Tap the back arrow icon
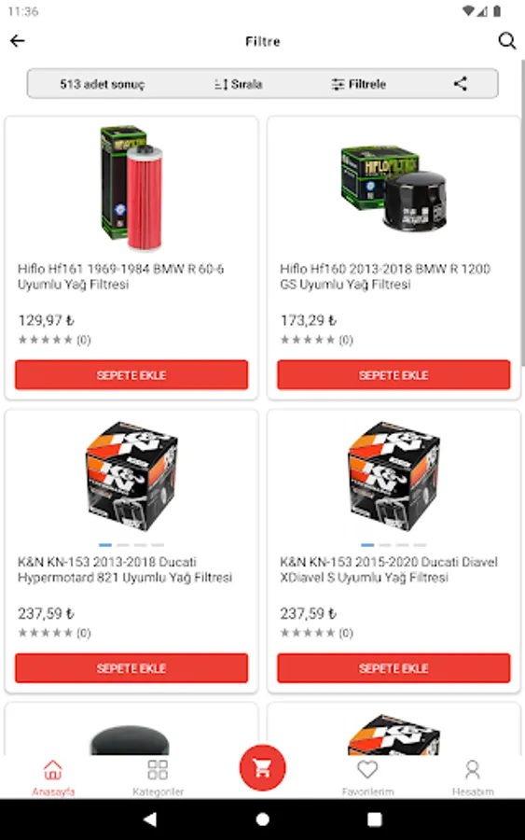Image resolution: width=525 pixels, height=840 pixels. tap(17, 41)
